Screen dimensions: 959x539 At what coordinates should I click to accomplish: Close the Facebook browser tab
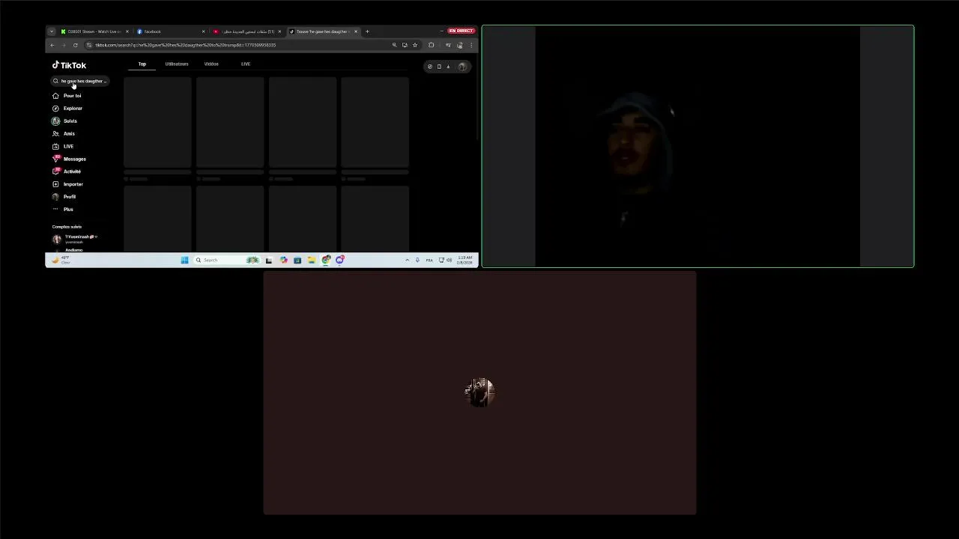203,31
